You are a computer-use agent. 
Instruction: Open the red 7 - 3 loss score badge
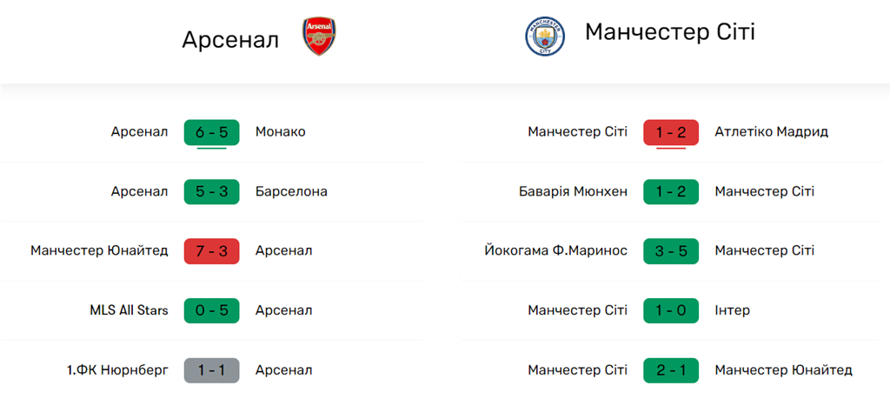pyautogui.click(x=211, y=251)
